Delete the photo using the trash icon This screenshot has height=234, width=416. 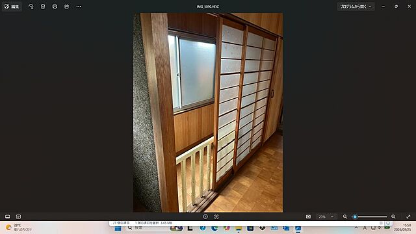tap(43, 6)
